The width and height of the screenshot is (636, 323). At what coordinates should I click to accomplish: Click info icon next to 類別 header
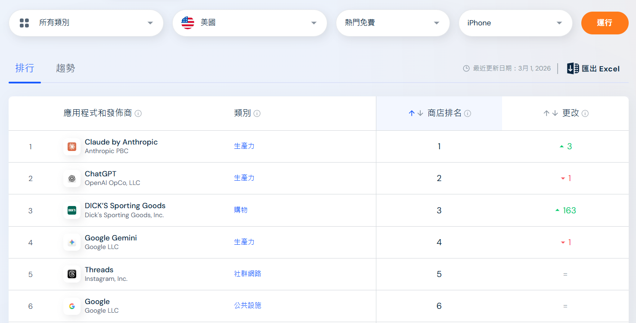257,114
